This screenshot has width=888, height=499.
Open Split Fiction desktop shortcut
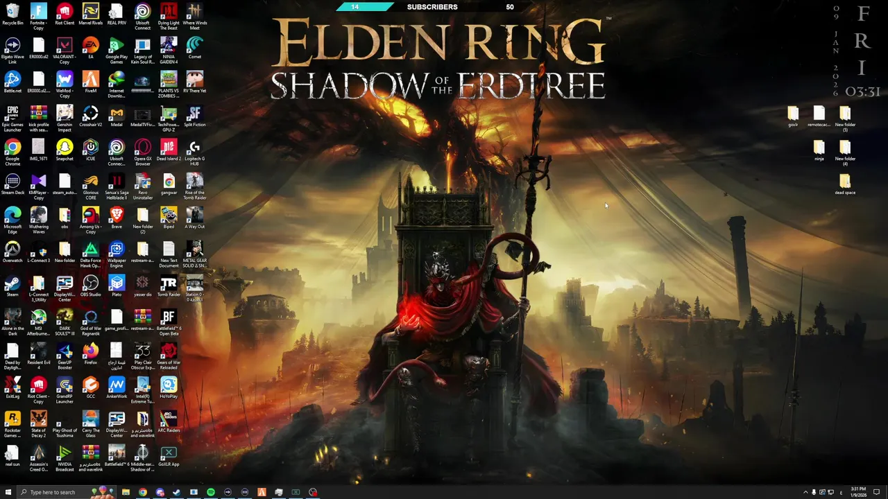(195, 116)
